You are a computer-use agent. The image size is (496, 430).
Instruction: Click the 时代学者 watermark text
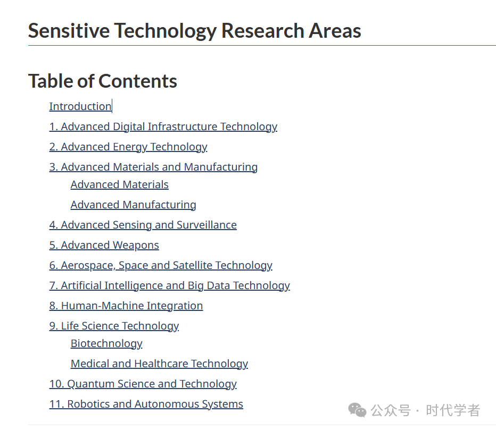pos(453,410)
